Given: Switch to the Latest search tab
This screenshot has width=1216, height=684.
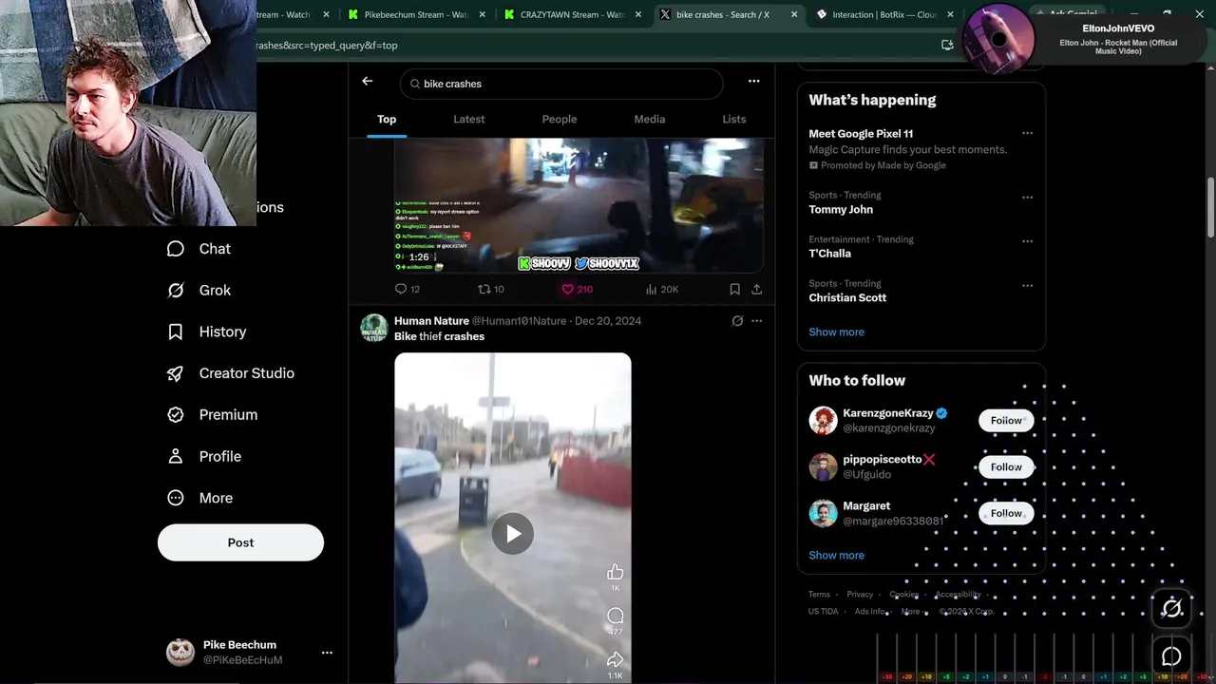Looking at the screenshot, I should (x=469, y=119).
